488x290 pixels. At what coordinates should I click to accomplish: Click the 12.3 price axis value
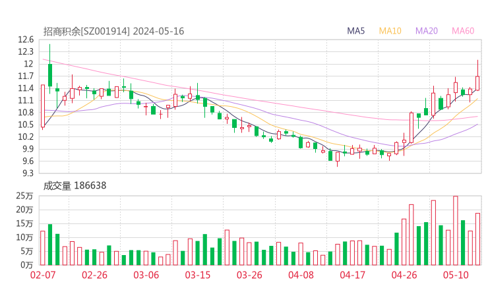(x=26, y=51)
